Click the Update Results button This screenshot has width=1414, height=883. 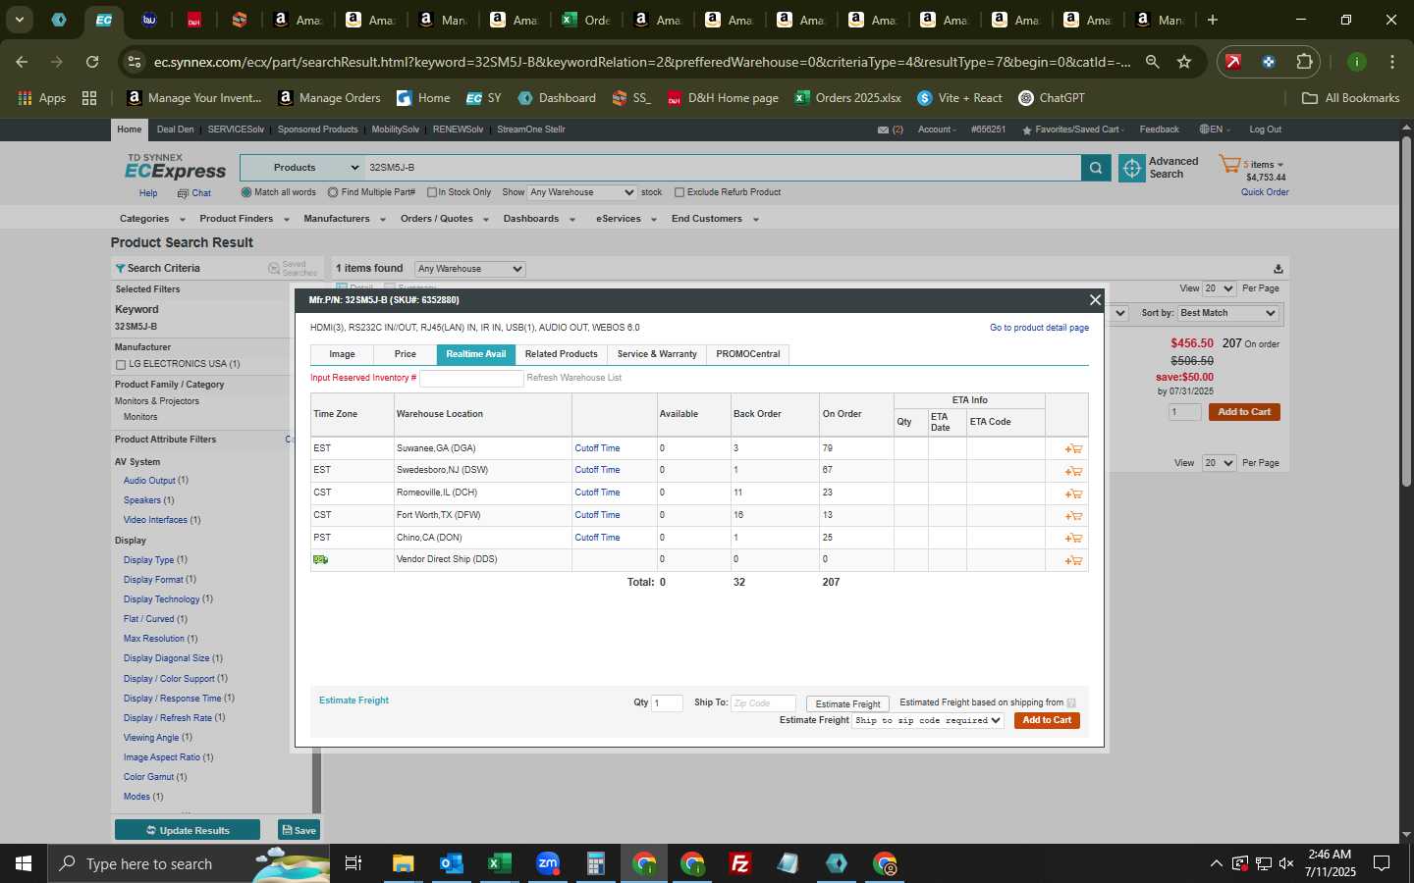pos(188,830)
